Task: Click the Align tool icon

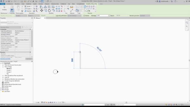Action: [42, 7]
